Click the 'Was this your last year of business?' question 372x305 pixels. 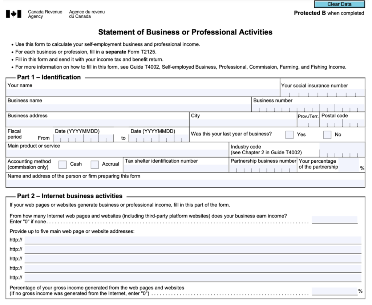click(x=231, y=134)
